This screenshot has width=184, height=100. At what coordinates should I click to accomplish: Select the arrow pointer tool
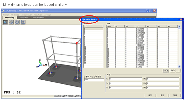point(5,22)
